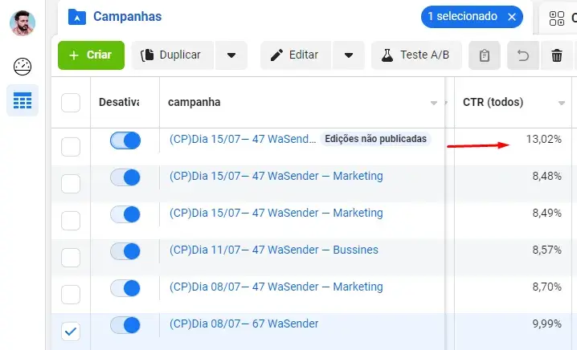Viewport: 577px width, 350px height.
Task: Click the trash delete icon
Action: tap(557, 55)
